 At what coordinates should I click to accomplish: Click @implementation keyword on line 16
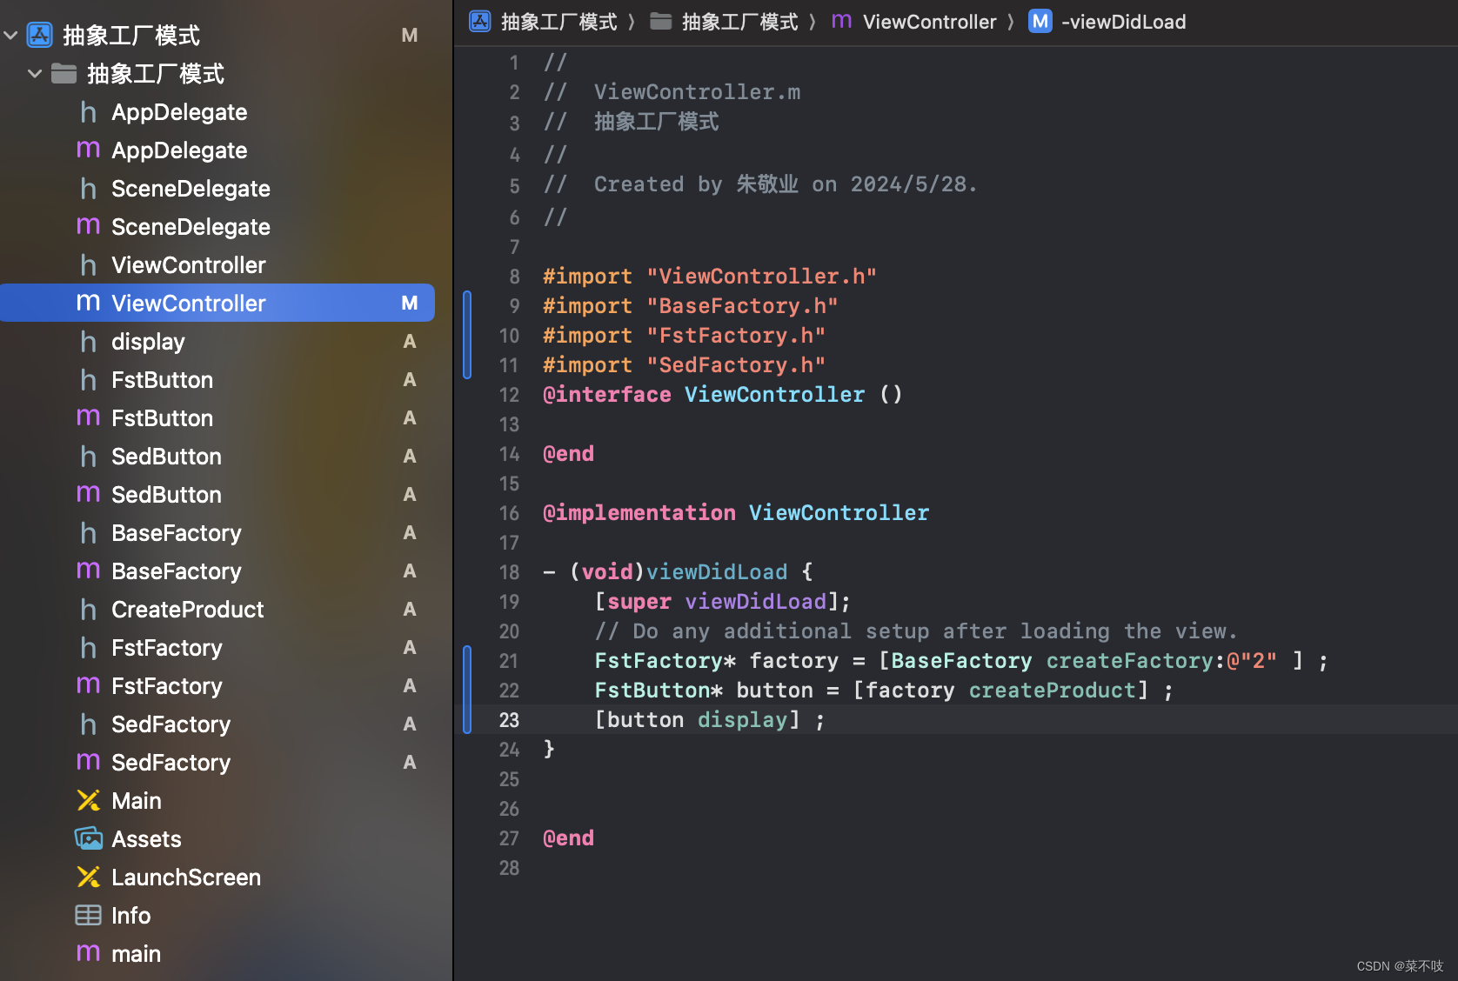pos(639,513)
